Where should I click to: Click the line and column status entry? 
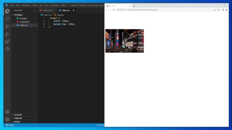[x=101, y=125]
